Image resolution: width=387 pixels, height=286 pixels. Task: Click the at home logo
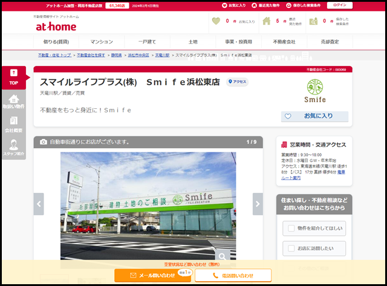(56, 27)
